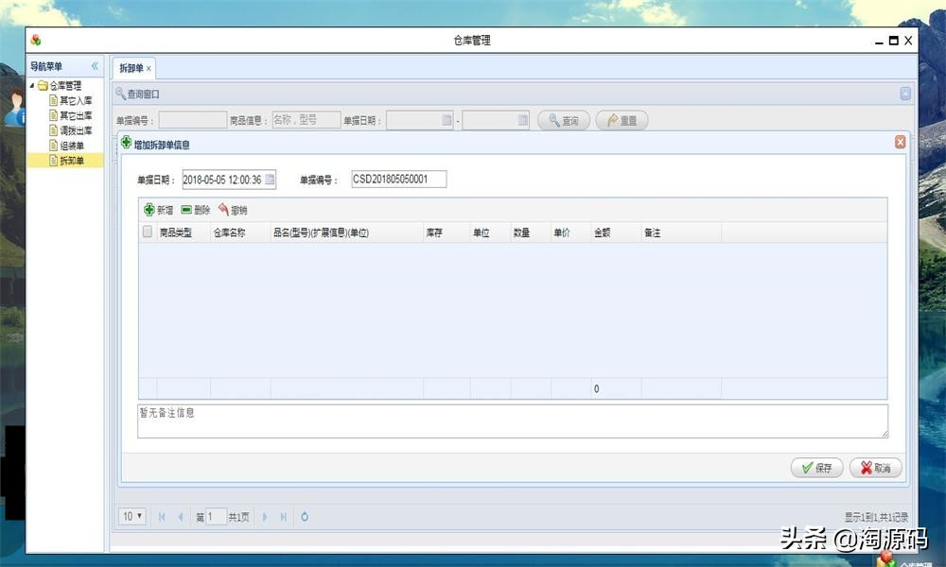Collapse the 仓库管理 tree node

coord(34,84)
